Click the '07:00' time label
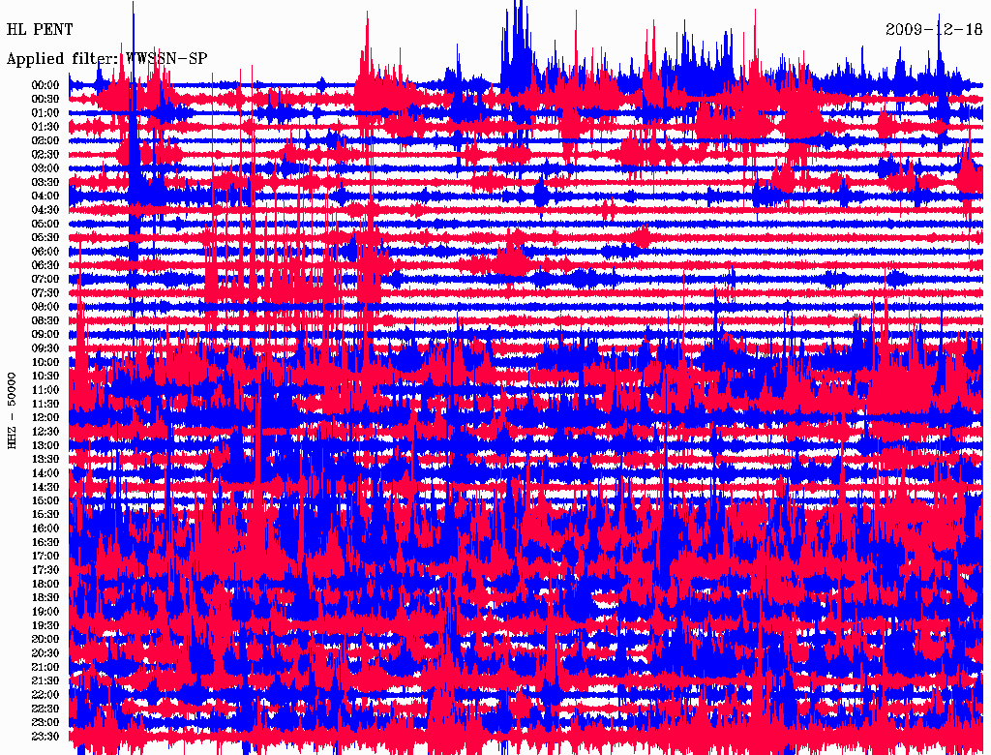The width and height of the screenshot is (991, 755). (x=45, y=279)
